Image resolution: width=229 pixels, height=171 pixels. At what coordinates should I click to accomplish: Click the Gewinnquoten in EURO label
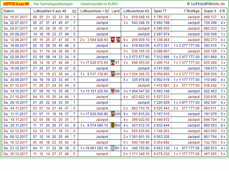(99, 4)
